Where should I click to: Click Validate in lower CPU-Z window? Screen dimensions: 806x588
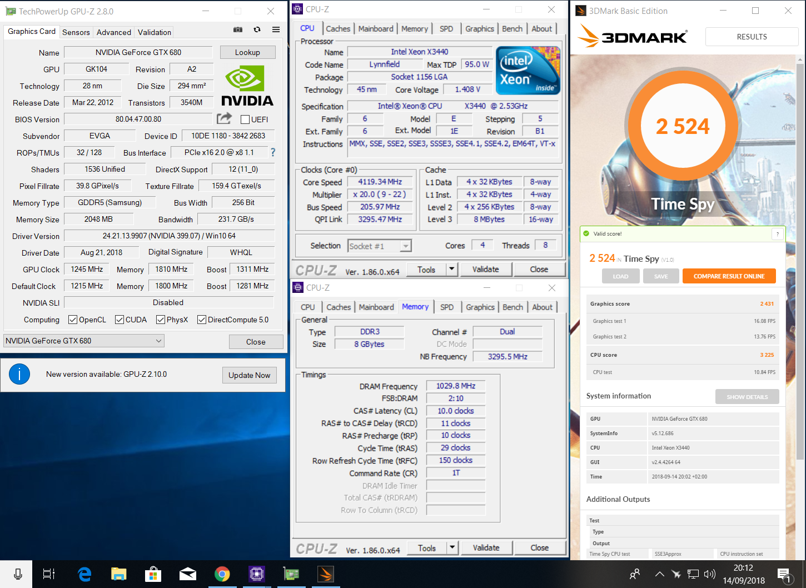[x=486, y=548]
